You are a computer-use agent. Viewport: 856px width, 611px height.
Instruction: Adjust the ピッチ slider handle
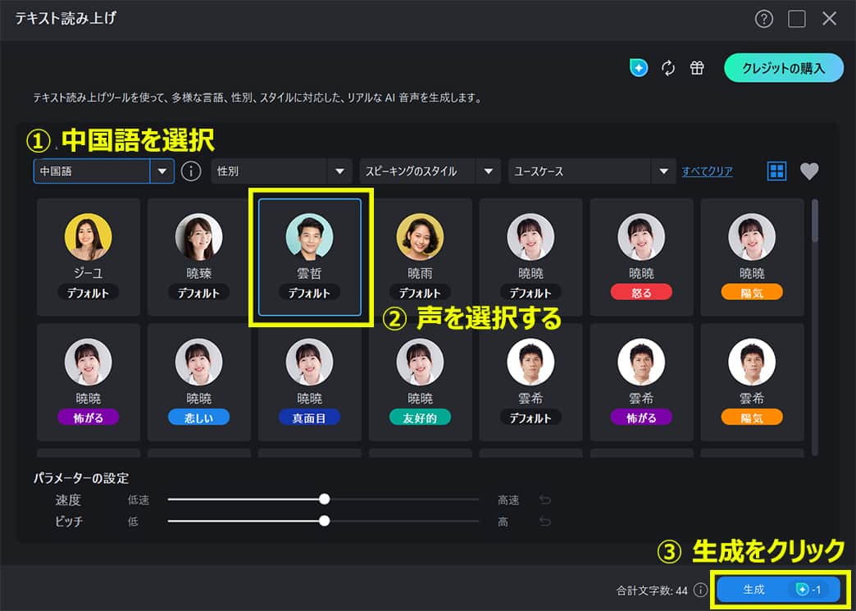click(325, 520)
